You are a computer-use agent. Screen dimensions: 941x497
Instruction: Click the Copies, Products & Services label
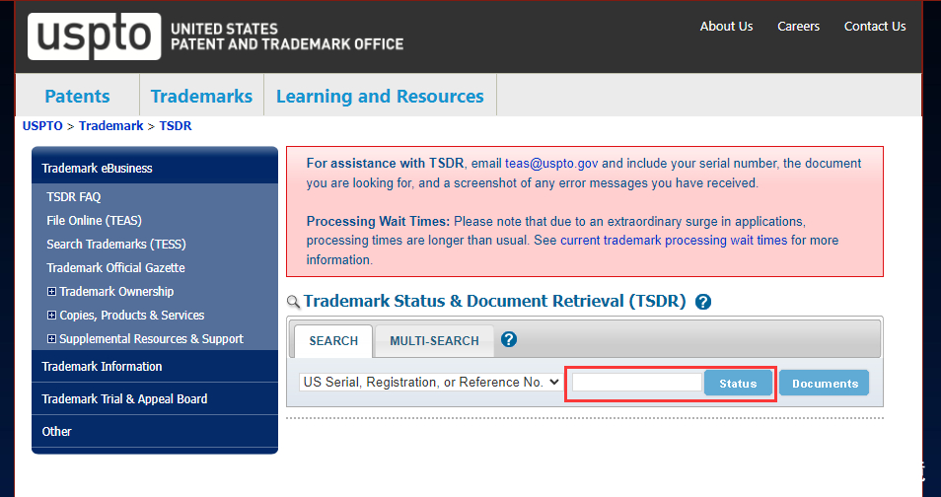[132, 316]
